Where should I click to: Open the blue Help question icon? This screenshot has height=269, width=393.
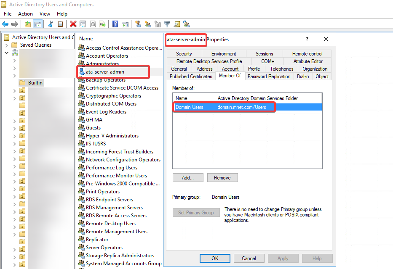115,24
